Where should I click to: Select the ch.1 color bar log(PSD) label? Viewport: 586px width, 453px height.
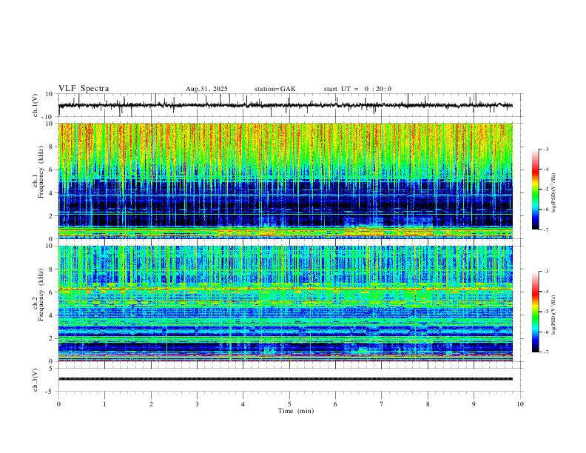(554, 193)
